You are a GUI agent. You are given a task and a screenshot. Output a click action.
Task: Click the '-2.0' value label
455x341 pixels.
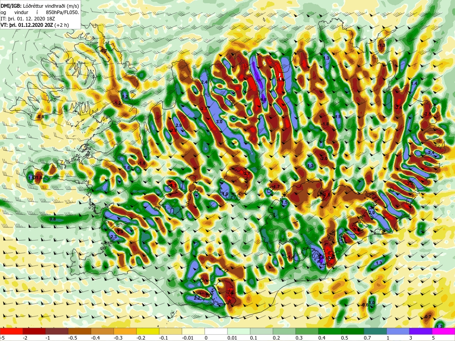pos(324,159)
